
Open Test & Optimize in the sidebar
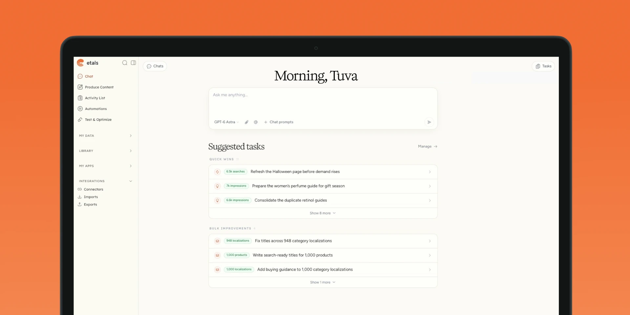pyautogui.click(x=94, y=119)
